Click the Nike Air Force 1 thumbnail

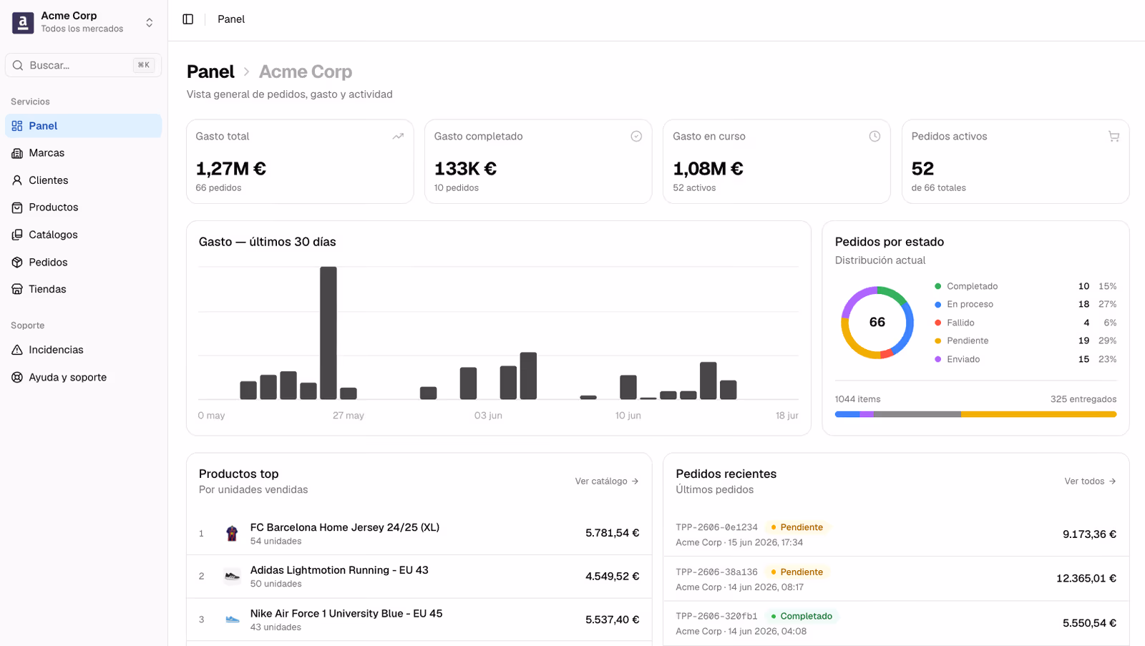(232, 620)
